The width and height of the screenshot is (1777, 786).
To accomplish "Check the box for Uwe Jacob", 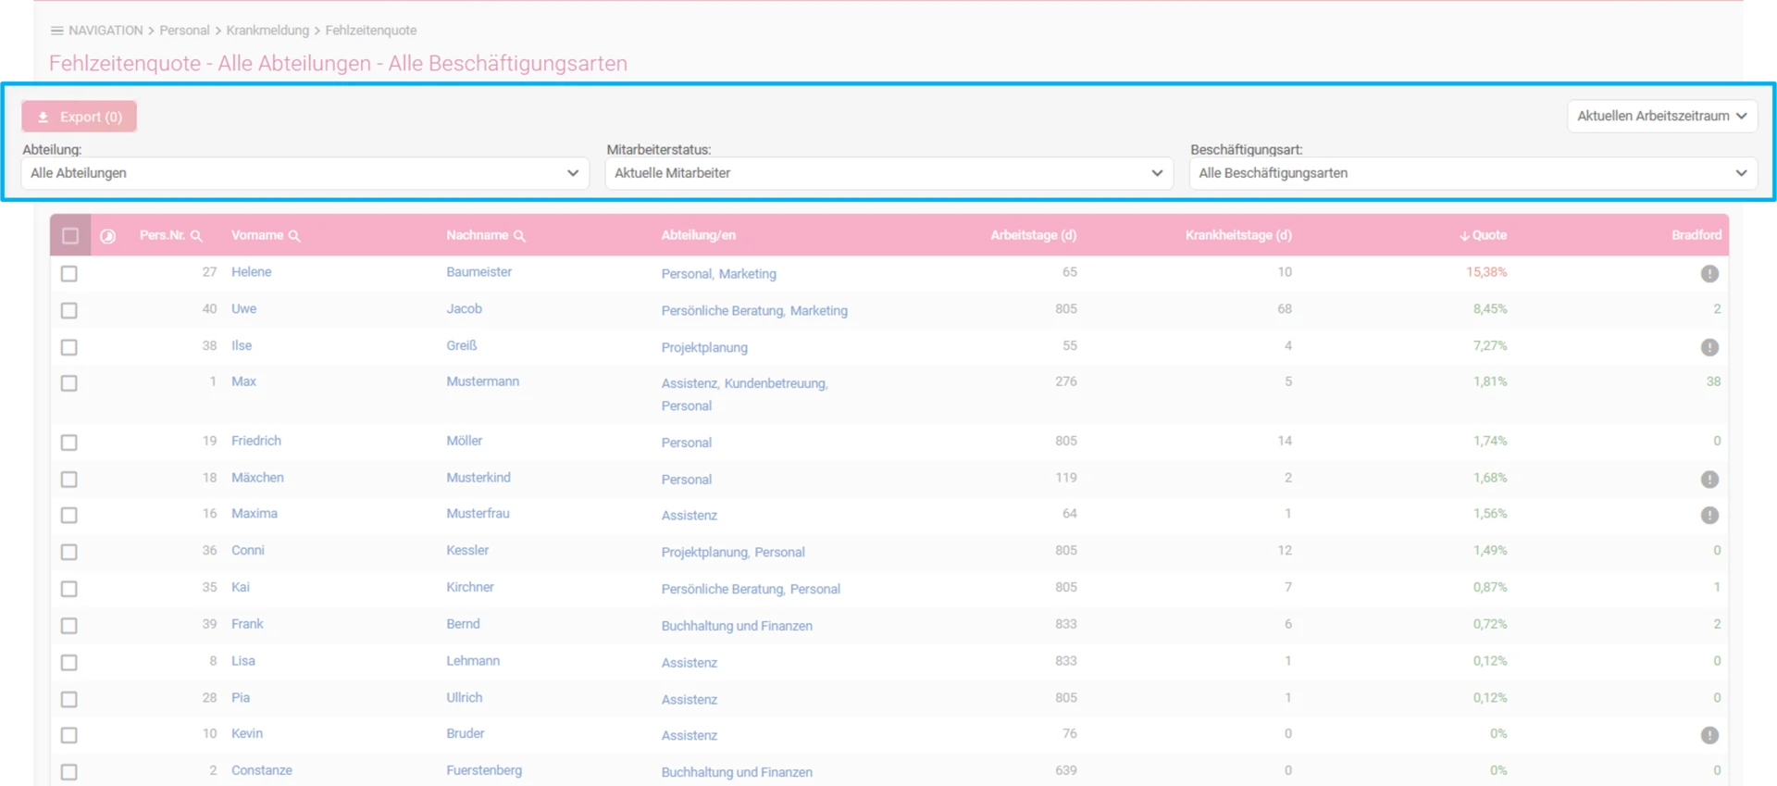I will coord(69,310).
